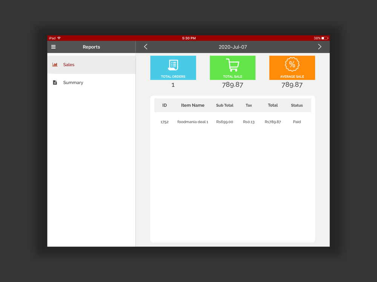
Task: Open the Summary report menu item
Action: click(x=91, y=82)
